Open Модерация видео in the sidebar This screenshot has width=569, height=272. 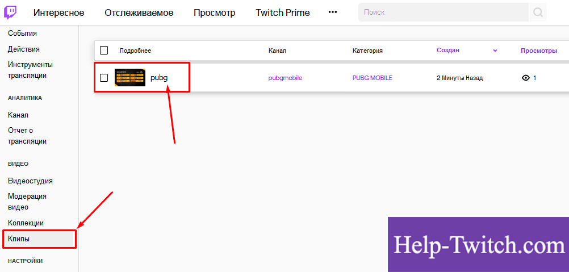pos(27,202)
